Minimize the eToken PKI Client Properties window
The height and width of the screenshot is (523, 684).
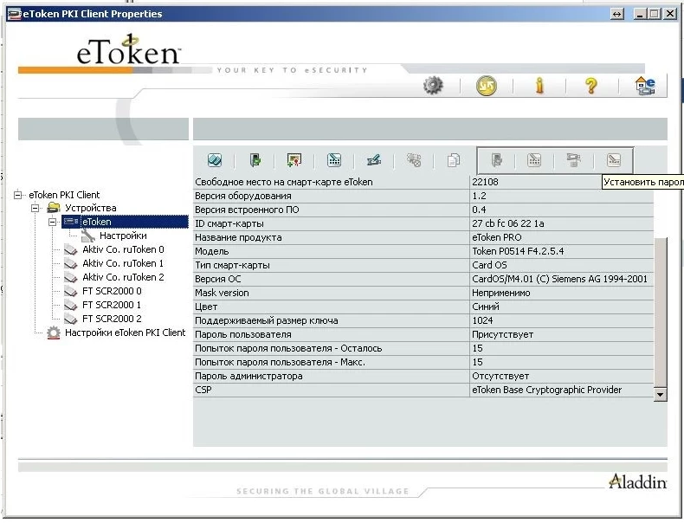pyautogui.click(x=640, y=14)
